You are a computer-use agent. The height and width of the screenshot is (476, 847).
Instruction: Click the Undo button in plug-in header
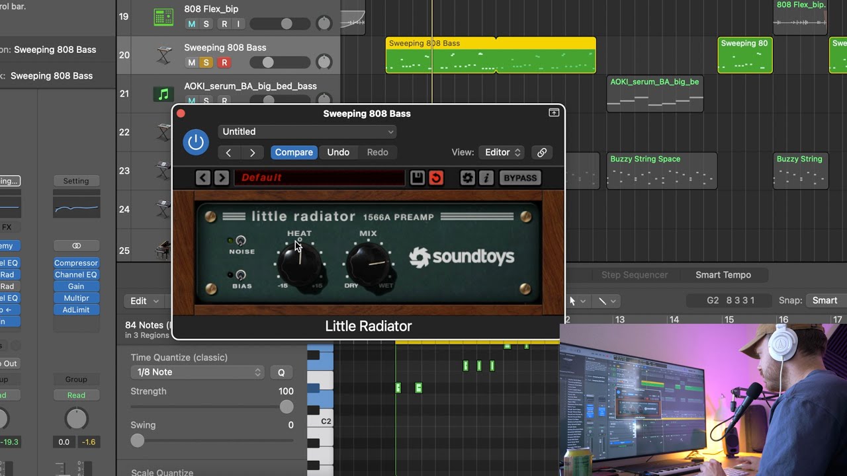pyautogui.click(x=338, y=153)
